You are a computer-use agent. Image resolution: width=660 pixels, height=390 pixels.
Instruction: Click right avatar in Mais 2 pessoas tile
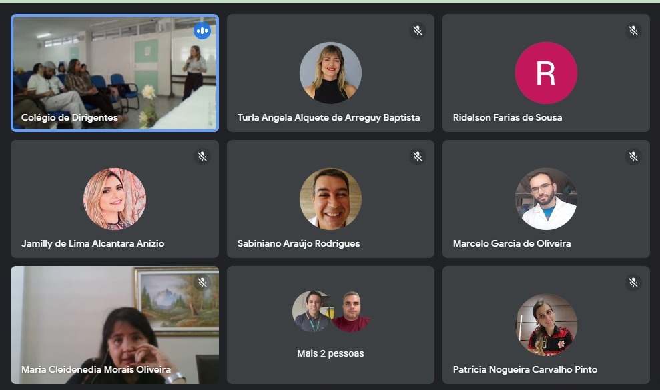[352, 311]
